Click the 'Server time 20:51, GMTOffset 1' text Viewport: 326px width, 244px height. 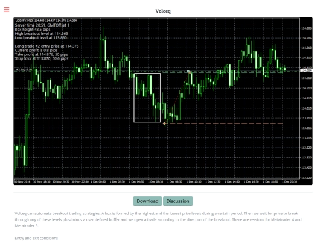pyautogui.click(x=42, y=25)
